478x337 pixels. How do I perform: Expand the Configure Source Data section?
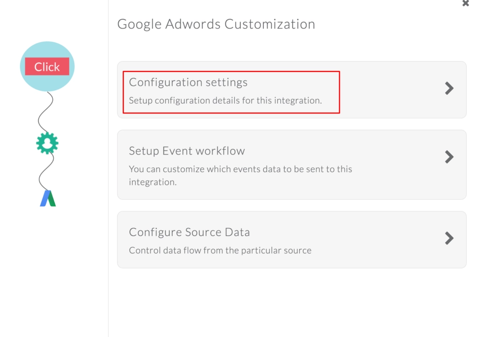292,239
